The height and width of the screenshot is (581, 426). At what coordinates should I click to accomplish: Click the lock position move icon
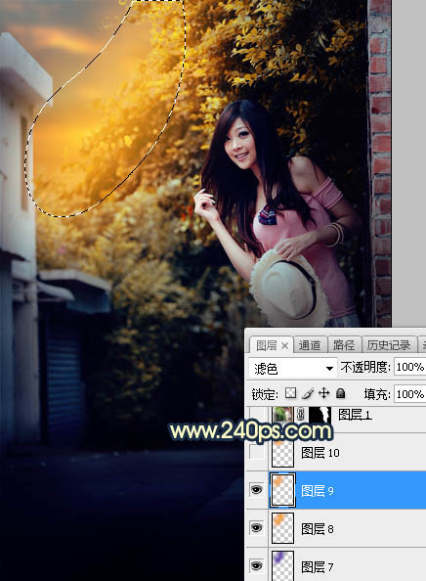click(x=323, y=393)
